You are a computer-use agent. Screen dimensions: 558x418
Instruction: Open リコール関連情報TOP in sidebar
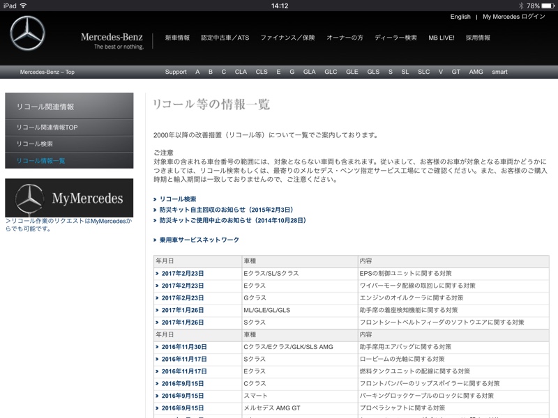point(69,127)
